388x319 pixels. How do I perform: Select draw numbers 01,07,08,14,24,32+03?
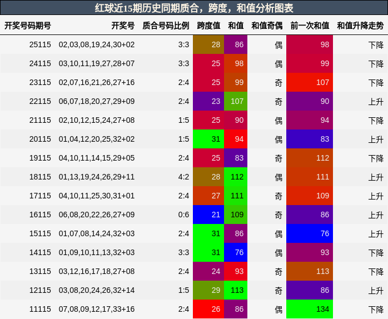pos(97,233)
